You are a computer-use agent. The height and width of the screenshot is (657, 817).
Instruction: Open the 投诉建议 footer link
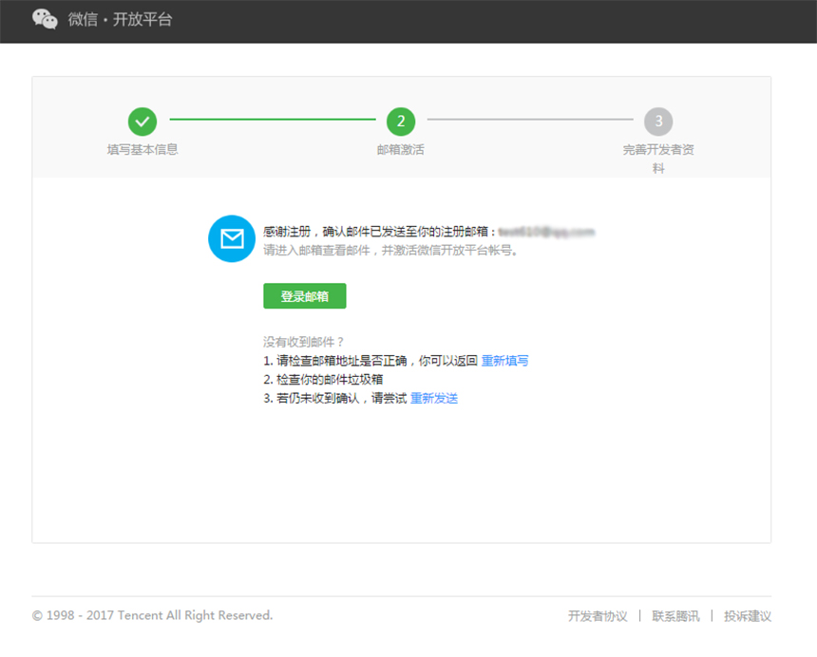tap(748, 616)
